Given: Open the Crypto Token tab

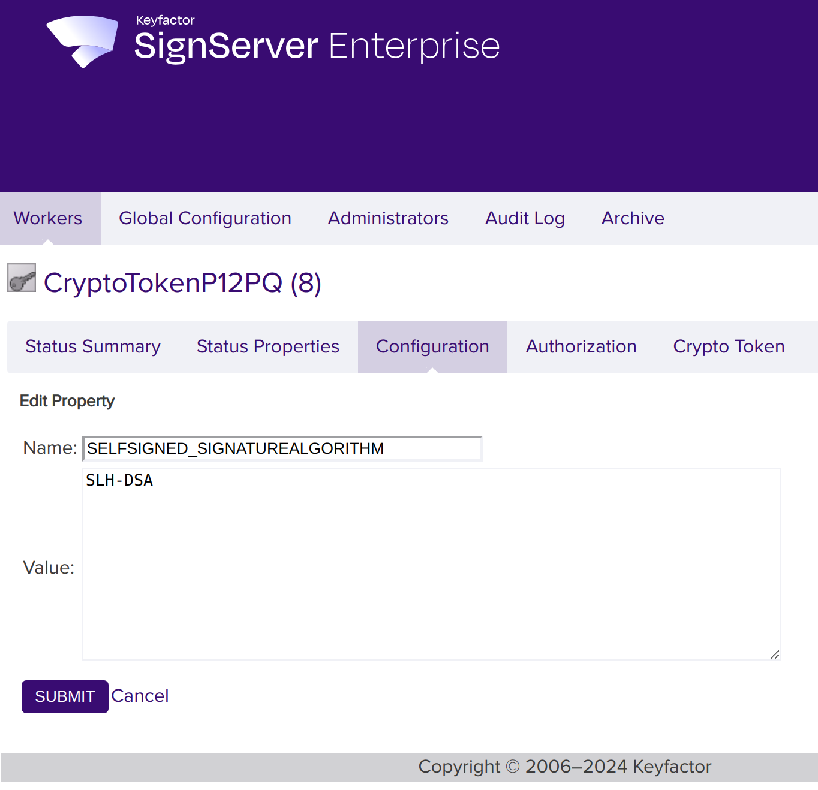Looking at the screenshot, I should point(729,346).
